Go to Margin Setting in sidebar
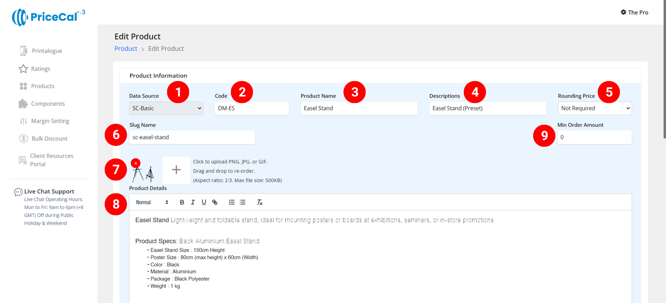The width and height of the screenshot is (666, 303). pyautogui.click(x=50, y=121)
